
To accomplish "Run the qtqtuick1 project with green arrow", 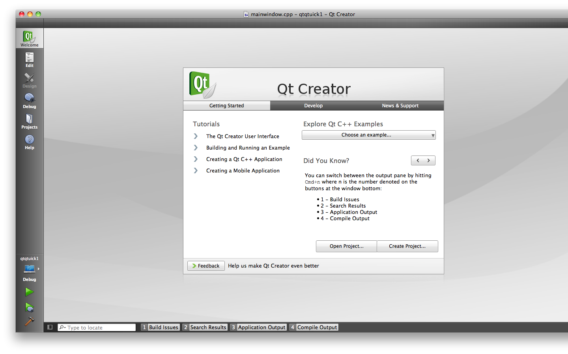I will [x=29, y=292].
